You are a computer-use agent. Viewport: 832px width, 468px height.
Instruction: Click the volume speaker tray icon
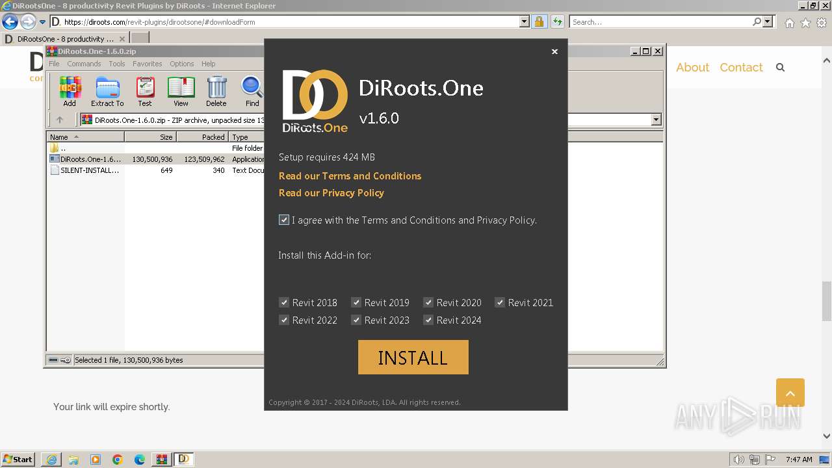click(x=739, y=460)
